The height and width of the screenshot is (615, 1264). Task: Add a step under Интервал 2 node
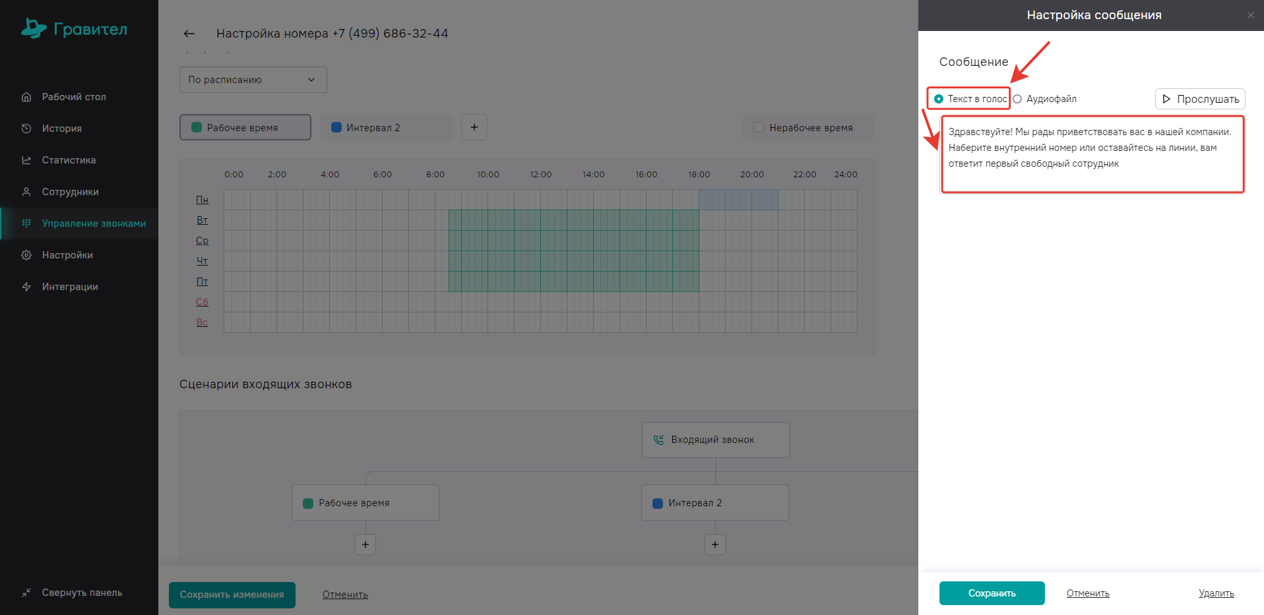(715, 544)
